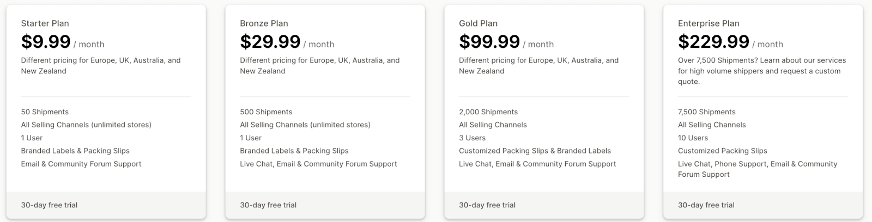Screen dimensions: 872x222
Task: Choose Gold Plan's 30-day free trial
Action: pyautogui.click(x=487, y=205)
